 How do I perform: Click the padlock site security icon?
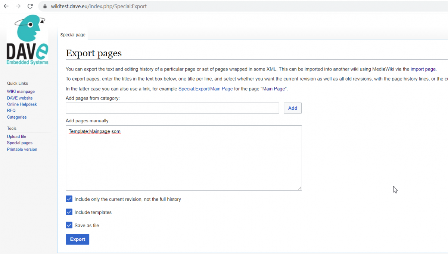point(45,6)
